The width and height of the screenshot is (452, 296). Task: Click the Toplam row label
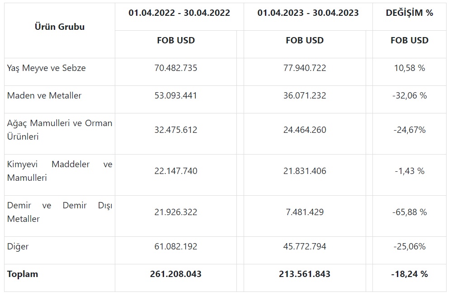tap(23, 274)
